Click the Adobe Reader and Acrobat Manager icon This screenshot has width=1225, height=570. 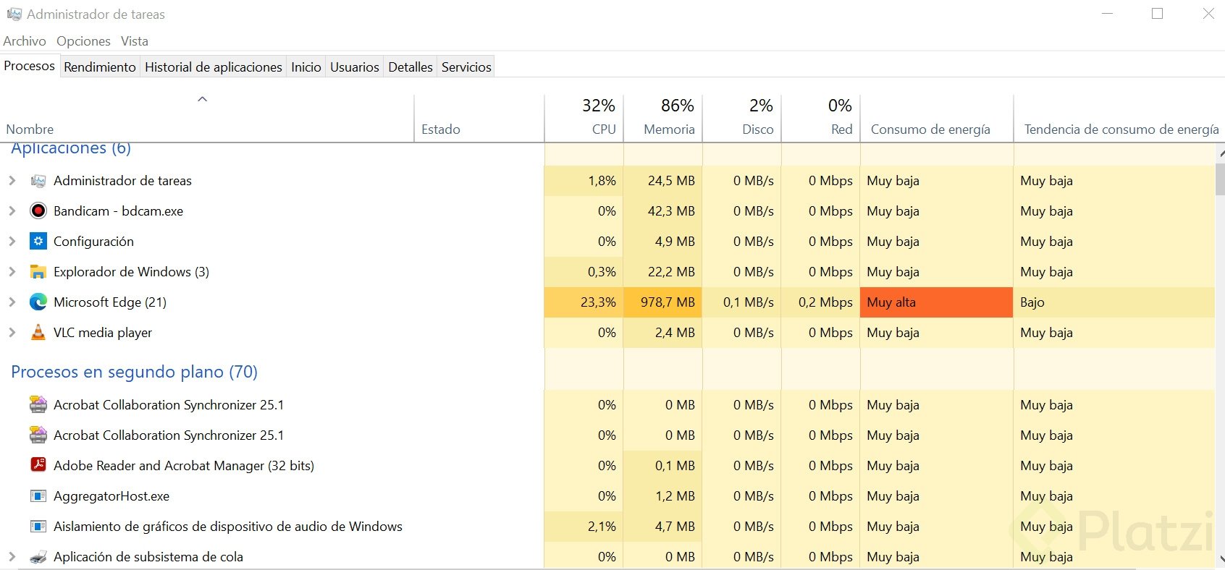(38, 465)
